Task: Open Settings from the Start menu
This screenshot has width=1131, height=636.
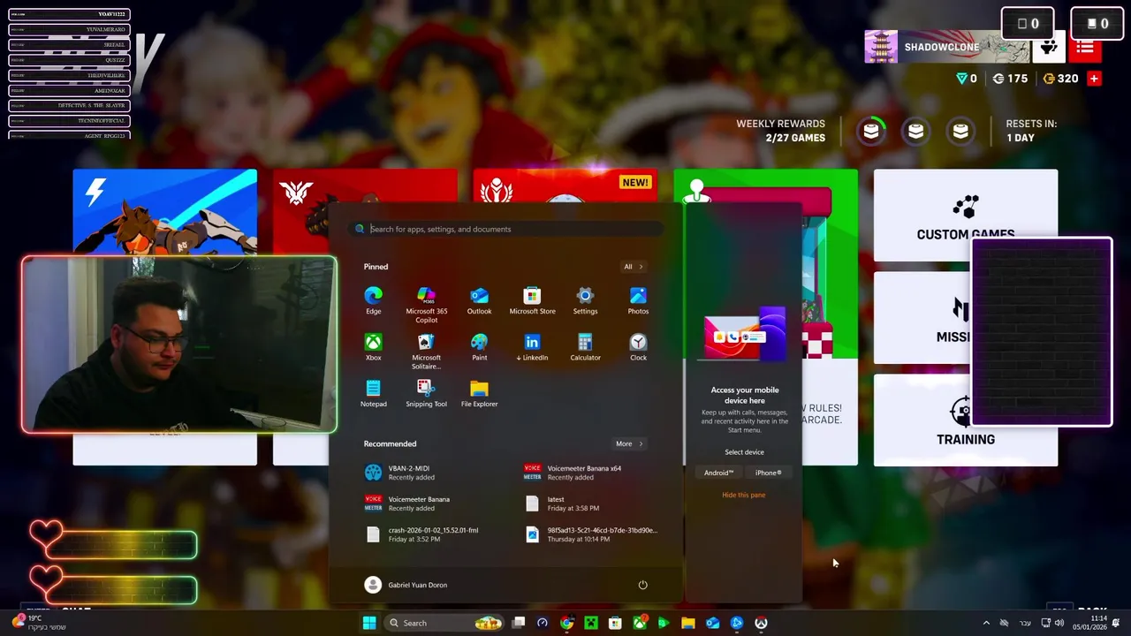Action: (x=585, y=300)
